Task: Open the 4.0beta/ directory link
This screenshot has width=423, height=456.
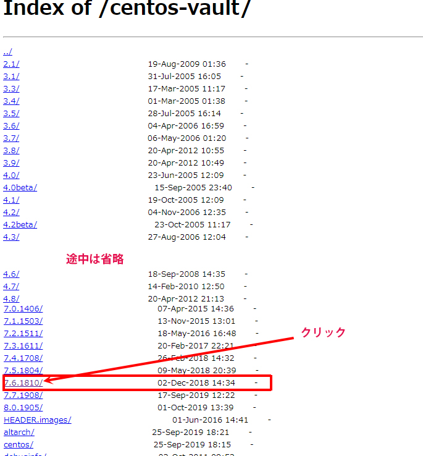Action: pyautogui.click(x=20, y=188)
